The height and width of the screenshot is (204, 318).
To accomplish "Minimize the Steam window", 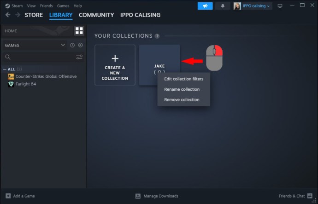I will pos(292,6).
